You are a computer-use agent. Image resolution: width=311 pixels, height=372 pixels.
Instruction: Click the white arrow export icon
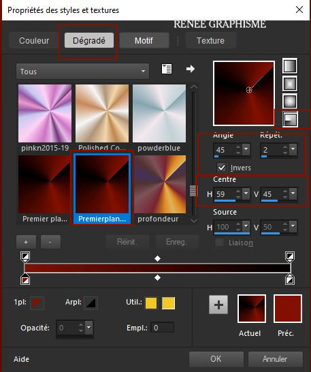point(191,69)
